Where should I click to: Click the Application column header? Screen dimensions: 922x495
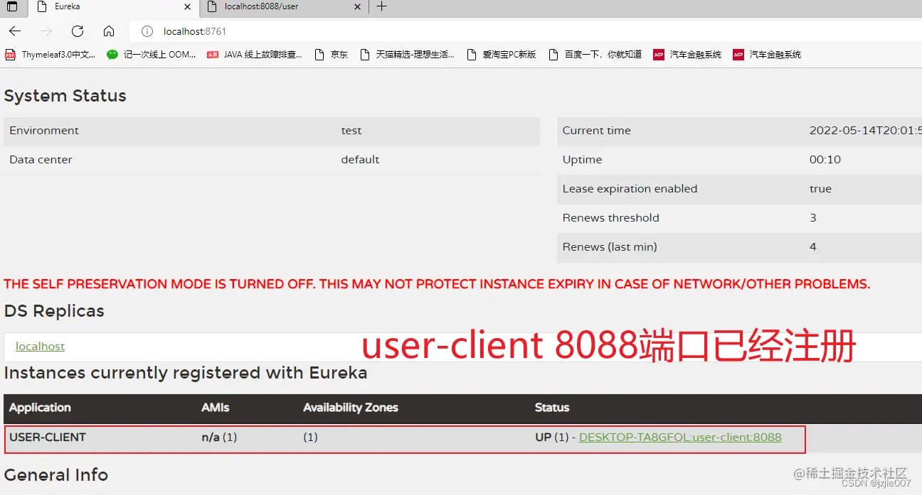(40, 408)
